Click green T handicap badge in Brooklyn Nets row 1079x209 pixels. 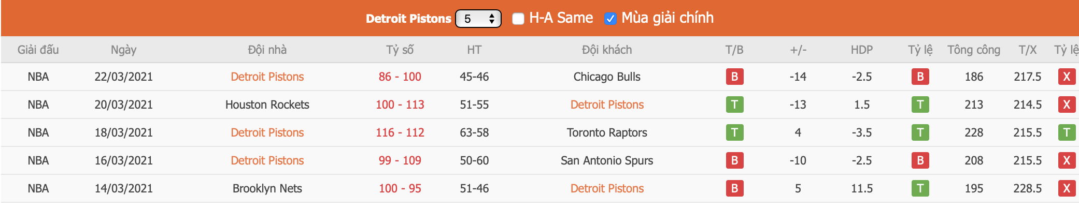click(x=920, y=188)
